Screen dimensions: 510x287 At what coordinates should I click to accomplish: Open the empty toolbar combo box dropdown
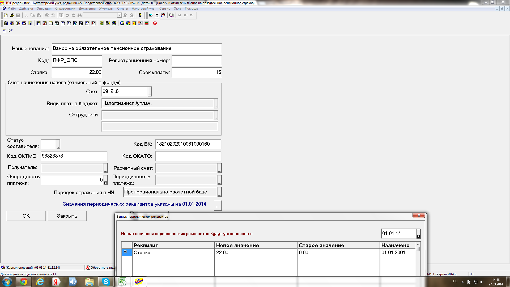click(120, 15)
